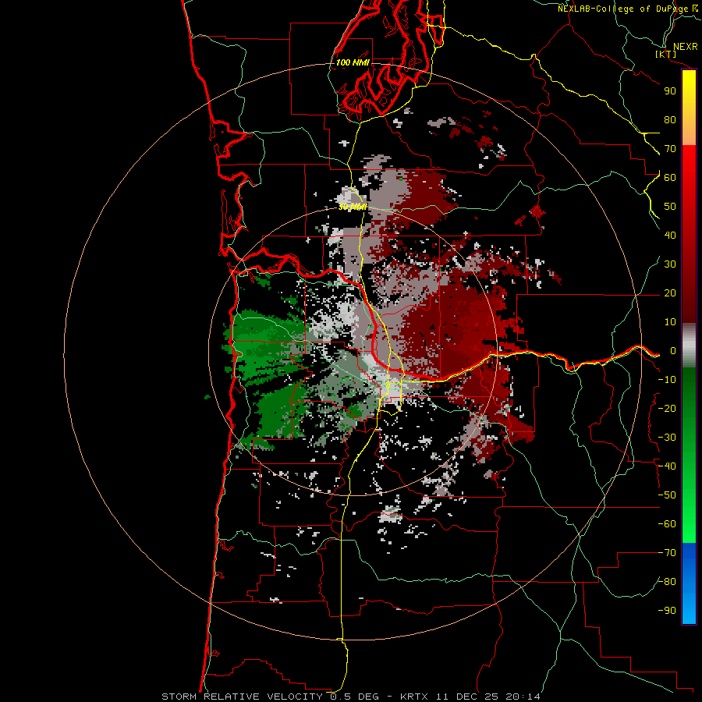702x702 pixels.
Task: Click the 50 NMI range ring label
Action: (x=353, y=207)
